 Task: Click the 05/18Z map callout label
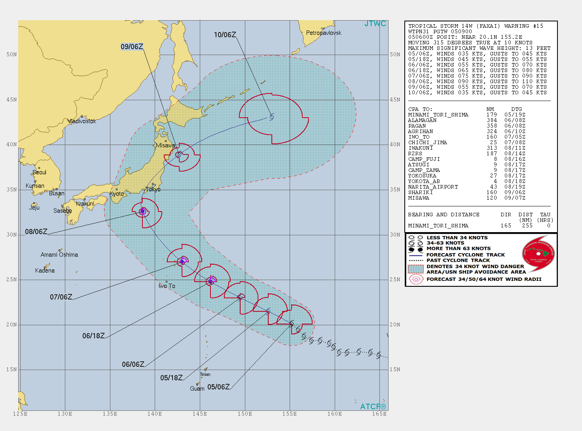click(171, 378)
